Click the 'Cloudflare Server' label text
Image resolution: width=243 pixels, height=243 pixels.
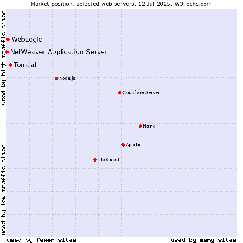[x=141, y=92]
